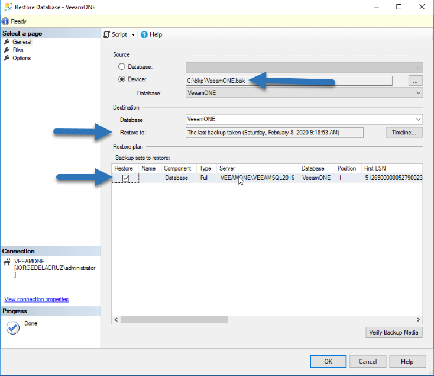Screen dimensions: 434x376
Task: Click the Name column header
Action: click(150, 169)
